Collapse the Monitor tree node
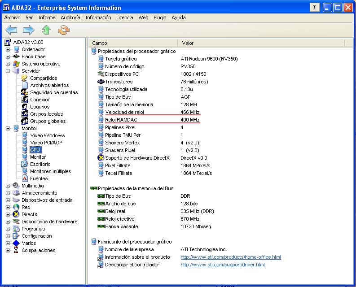The image size is (356, 287). point(8,128)
